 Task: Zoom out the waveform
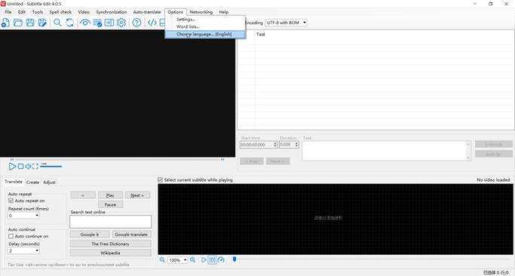pyautogui.click(x=162, y=260)
